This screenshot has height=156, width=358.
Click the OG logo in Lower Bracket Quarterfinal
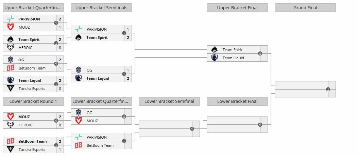click(x=78, y=112)
